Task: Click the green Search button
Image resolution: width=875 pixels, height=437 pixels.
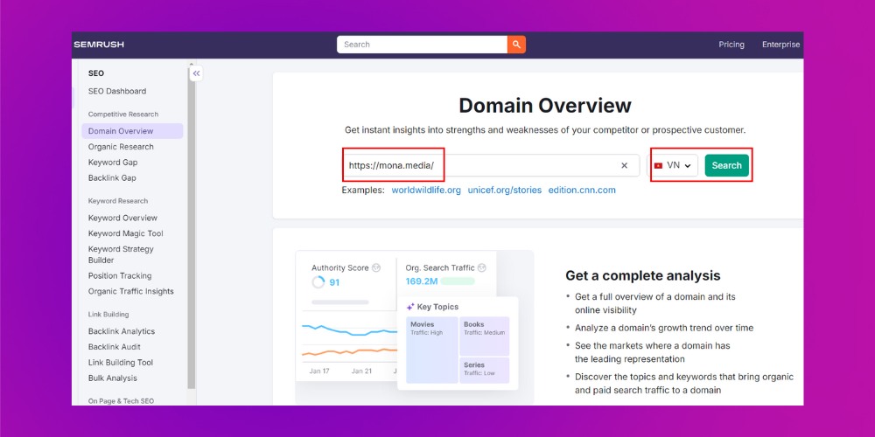Action: pos(726,165)
